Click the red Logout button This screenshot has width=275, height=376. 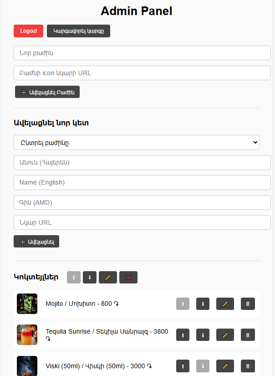(29, 31)
